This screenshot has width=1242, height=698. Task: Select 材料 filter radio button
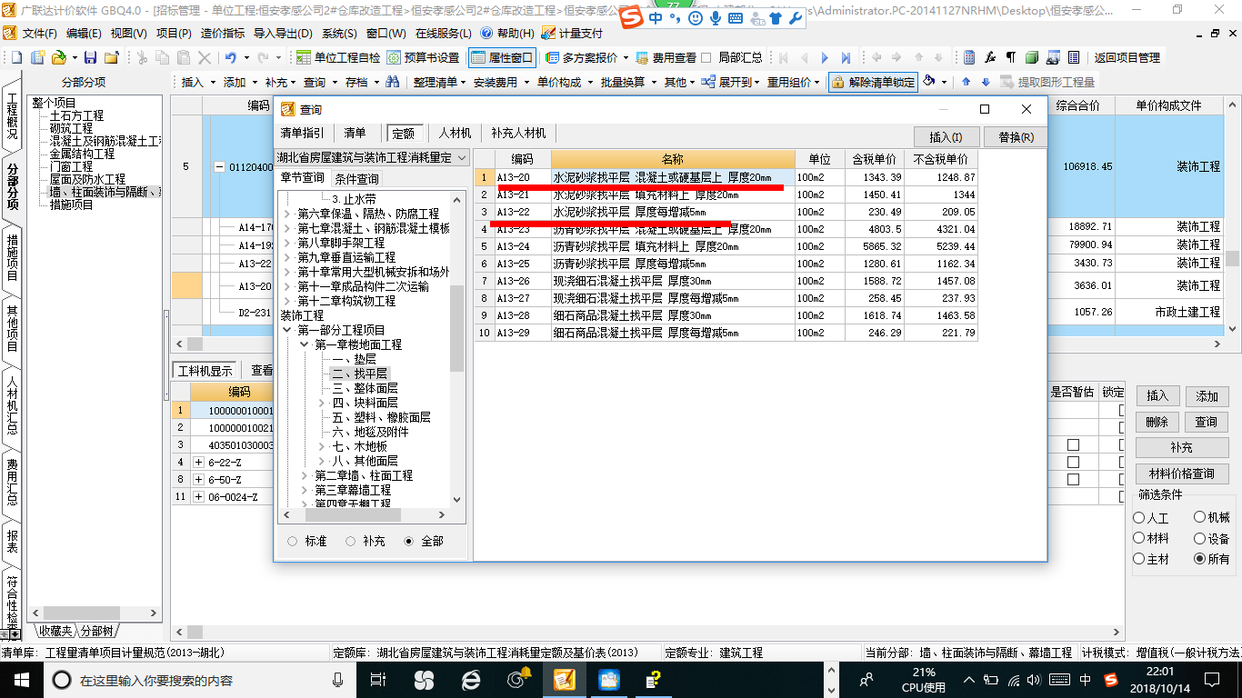[1139, 538]
